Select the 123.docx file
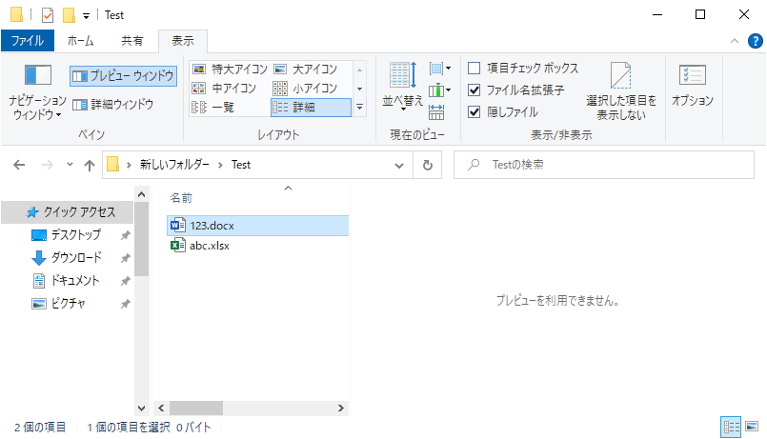767x439 pixels. [258, 226]
